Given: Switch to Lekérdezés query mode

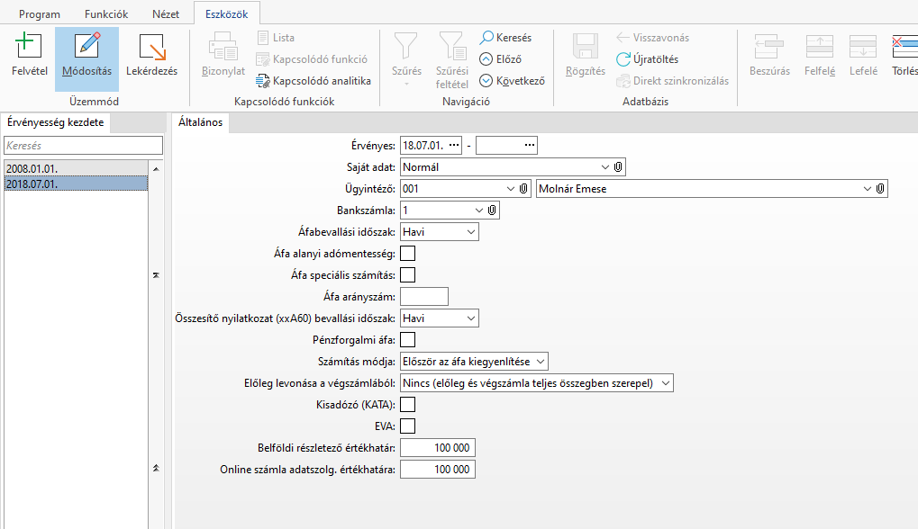Looking at the screenshot, I should [x=151, y=47].
